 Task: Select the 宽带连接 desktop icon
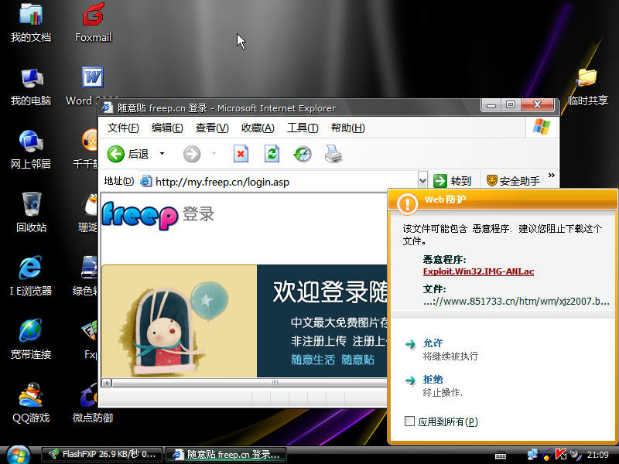pyautogui.click(x=31, y=339)
